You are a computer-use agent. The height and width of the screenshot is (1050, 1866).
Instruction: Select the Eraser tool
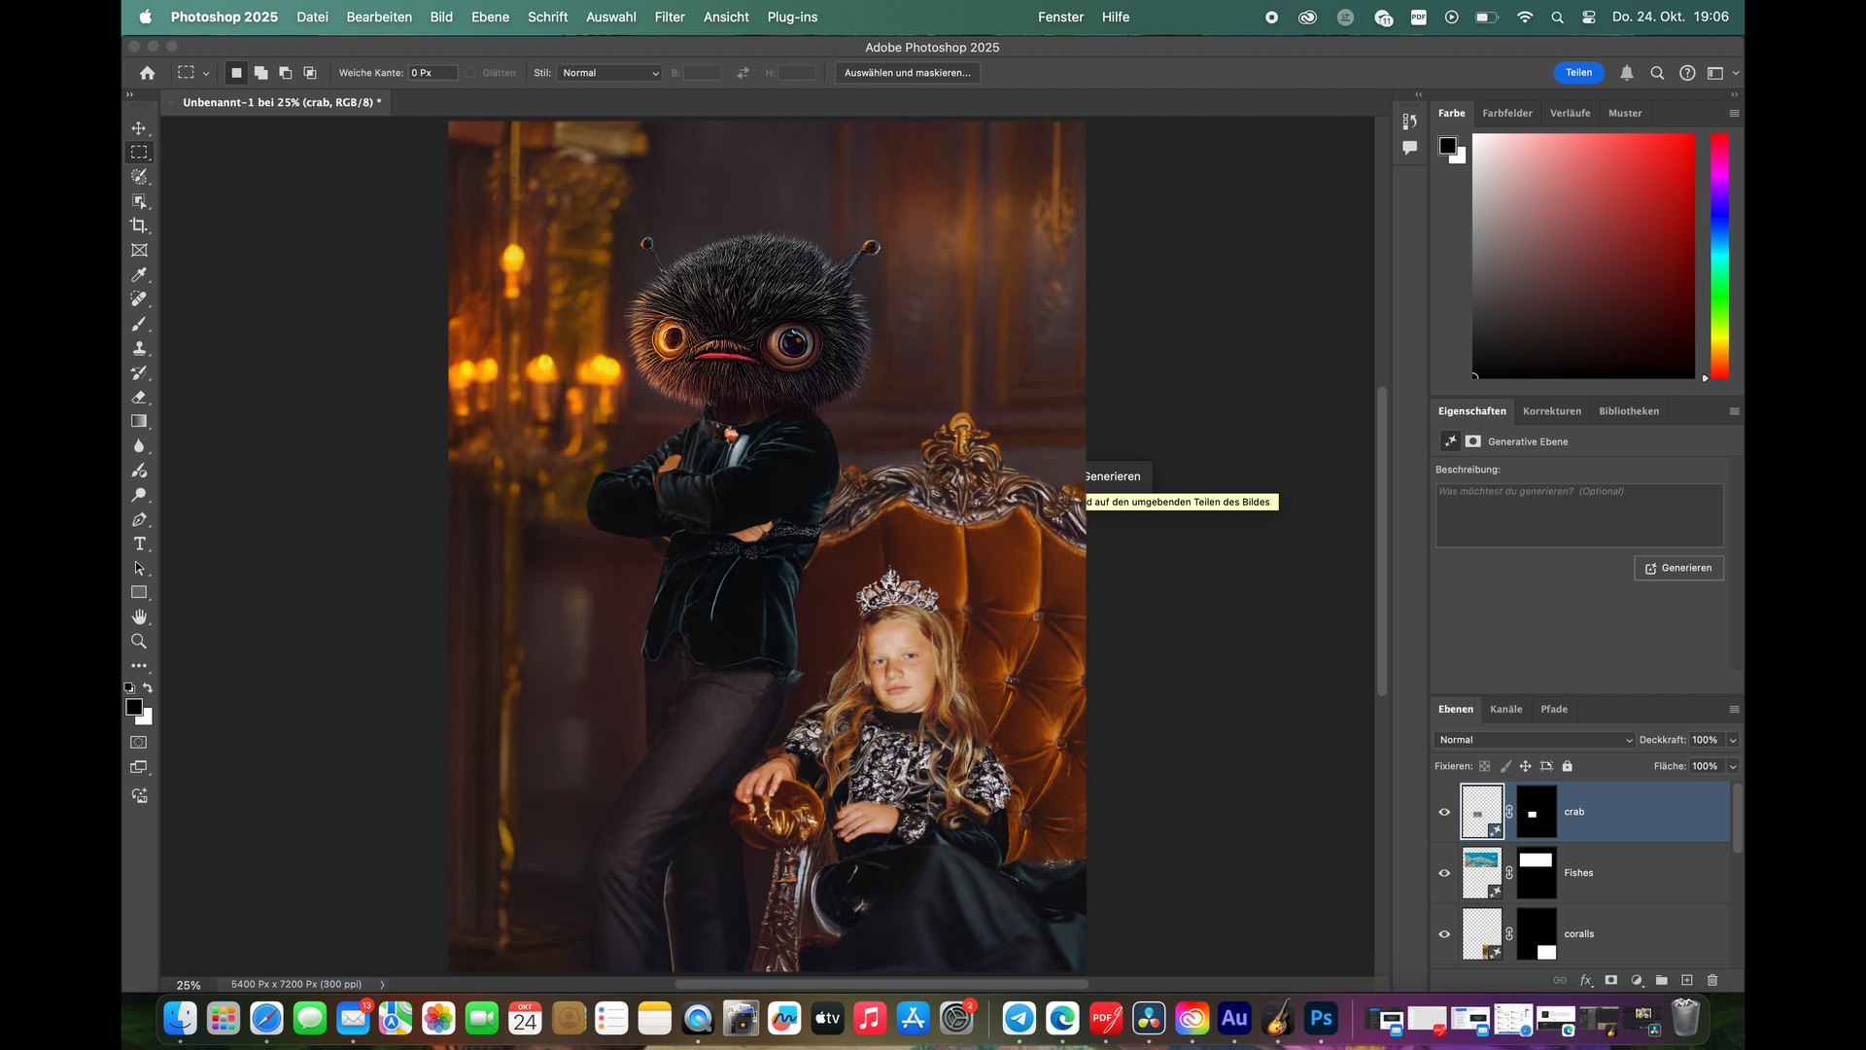pos(139,397)
